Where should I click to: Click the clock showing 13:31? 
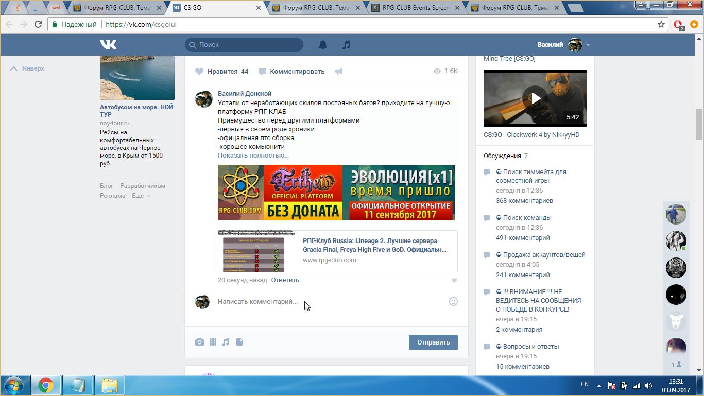[x=676, y=382]
